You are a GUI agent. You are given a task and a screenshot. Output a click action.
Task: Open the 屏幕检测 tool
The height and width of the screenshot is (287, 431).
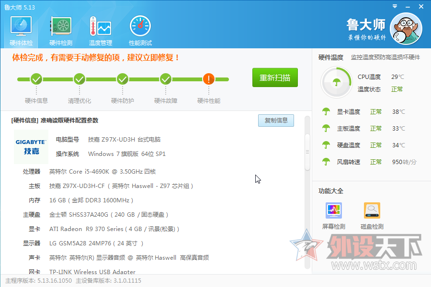(334, 216)
